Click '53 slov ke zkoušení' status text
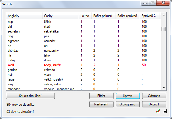The height and width of the screenshot is (119, 172). click(x=20, y=112)
